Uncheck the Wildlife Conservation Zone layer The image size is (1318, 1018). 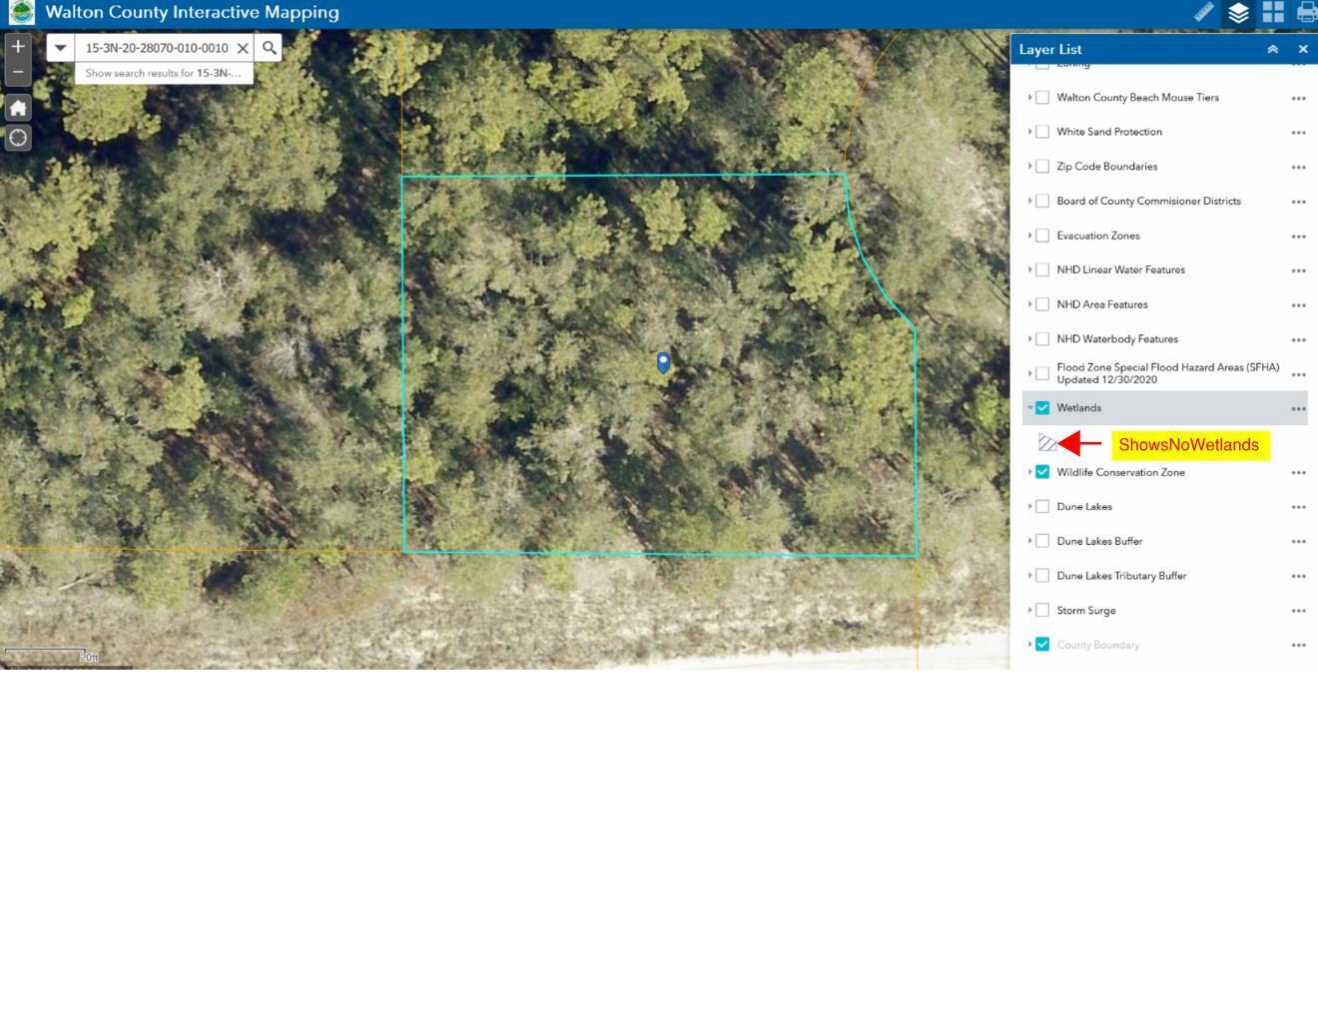click(1042, 471)
